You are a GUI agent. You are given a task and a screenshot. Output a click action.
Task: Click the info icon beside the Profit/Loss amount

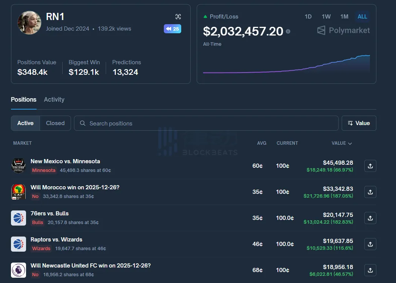[x=288, y=31]
